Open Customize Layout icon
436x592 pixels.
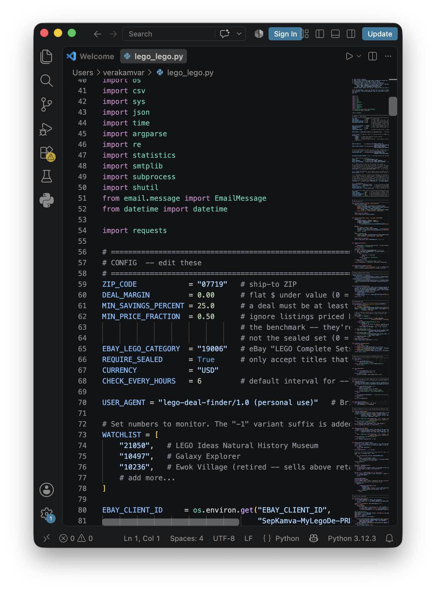pyautogui.click(x=305, y=34)
